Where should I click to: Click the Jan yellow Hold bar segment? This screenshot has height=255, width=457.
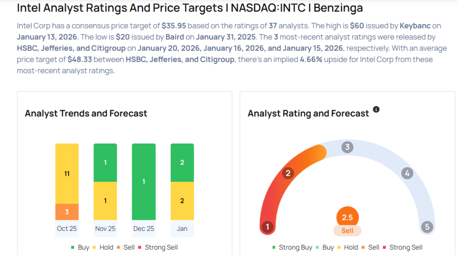(182, 201)
